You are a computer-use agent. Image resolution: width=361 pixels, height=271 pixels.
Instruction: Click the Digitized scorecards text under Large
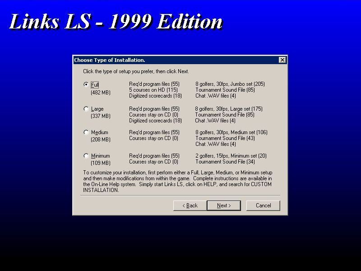pyautogui.click(x=155, y=121)
